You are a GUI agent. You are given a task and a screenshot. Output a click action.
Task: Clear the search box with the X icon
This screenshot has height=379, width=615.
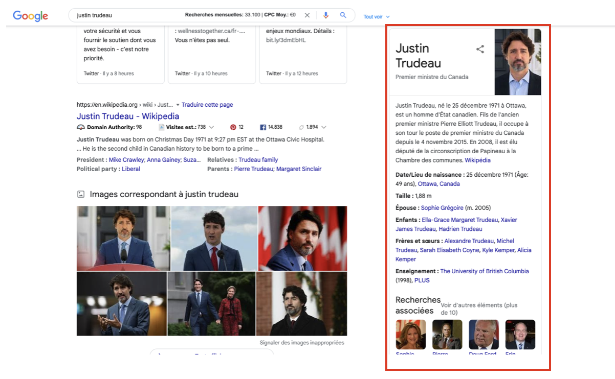(x=307, y=15)
